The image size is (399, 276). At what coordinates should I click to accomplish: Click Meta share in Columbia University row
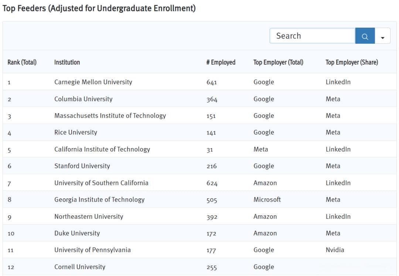tap(333, 99)
